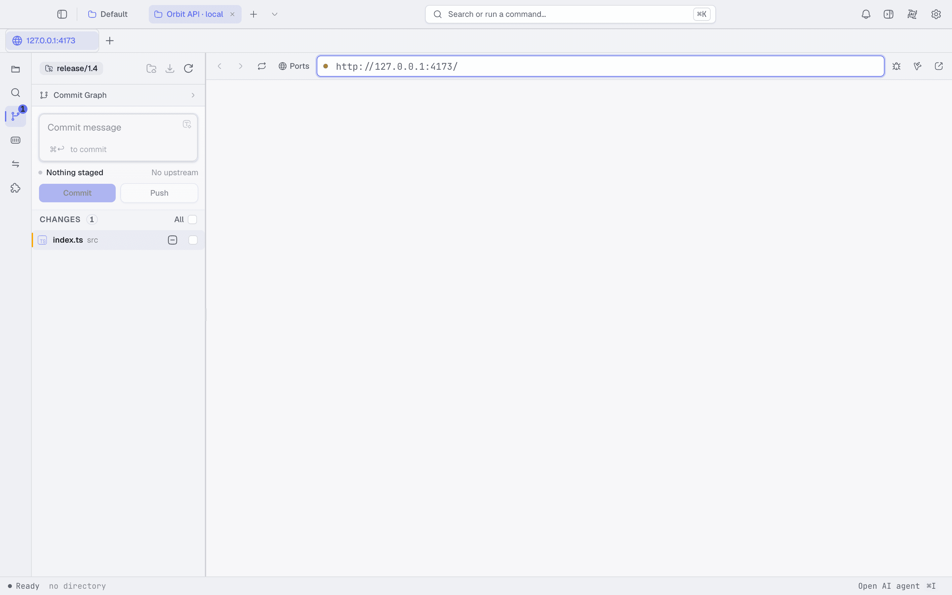952x595 pixels.
Task: Click Open AI agent in status bar
Action: tap(897, 586)
